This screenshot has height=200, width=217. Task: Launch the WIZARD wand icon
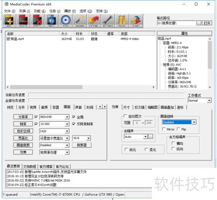click(x=79, y=21)
